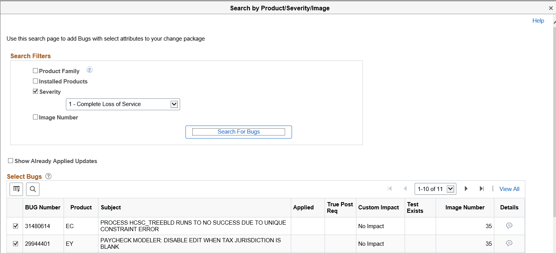Jump to the last page of results

482,188
